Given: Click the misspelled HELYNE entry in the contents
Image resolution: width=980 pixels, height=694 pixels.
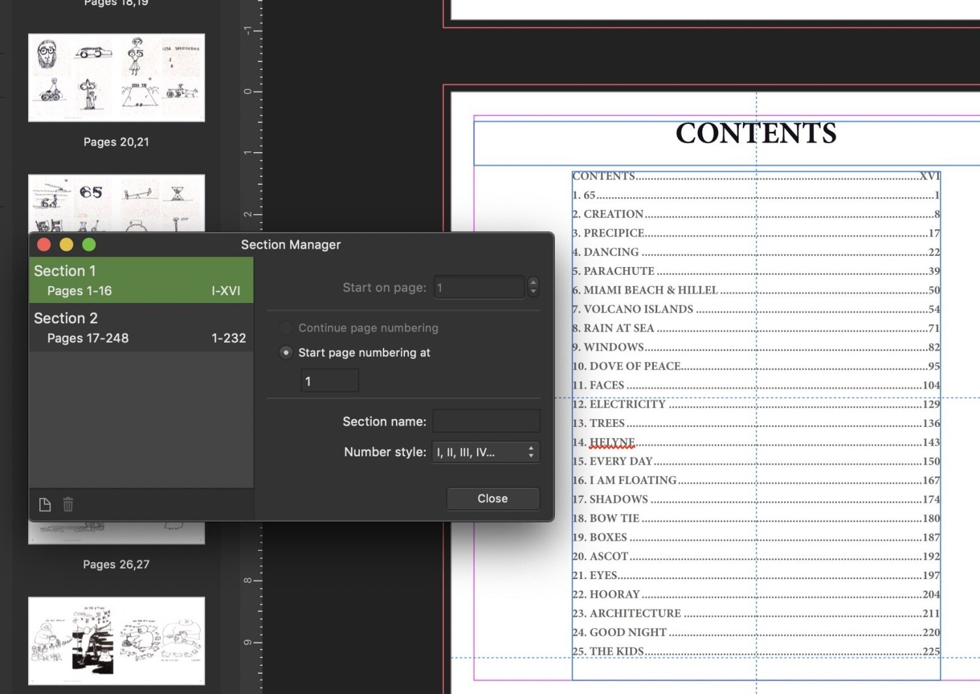Looking at the screenshot, I should coord(612,443).
